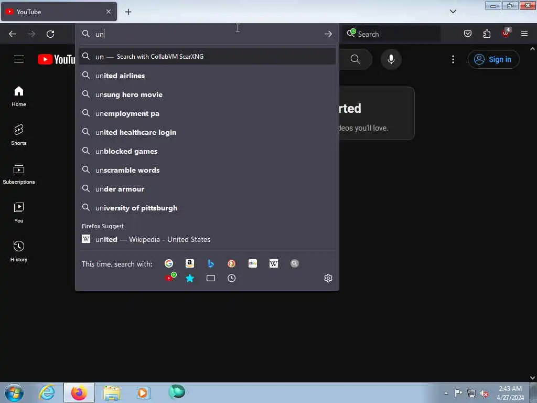Click page scrollbar down arrow
The image size is (537, 403).
click(x=533, y=378)
